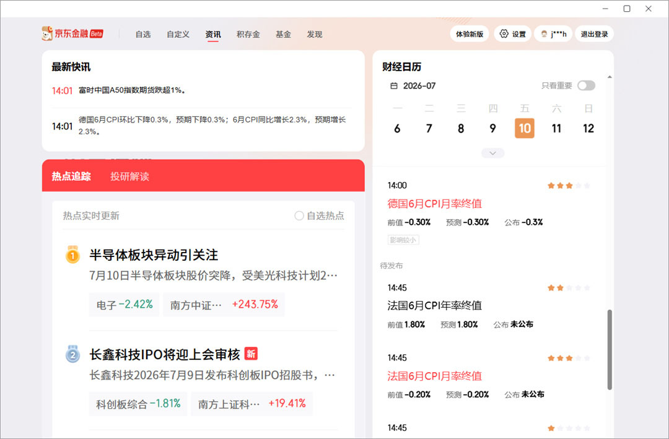669x439 pixels.
Task: Select calendar date 11
Action: point(556,128)
